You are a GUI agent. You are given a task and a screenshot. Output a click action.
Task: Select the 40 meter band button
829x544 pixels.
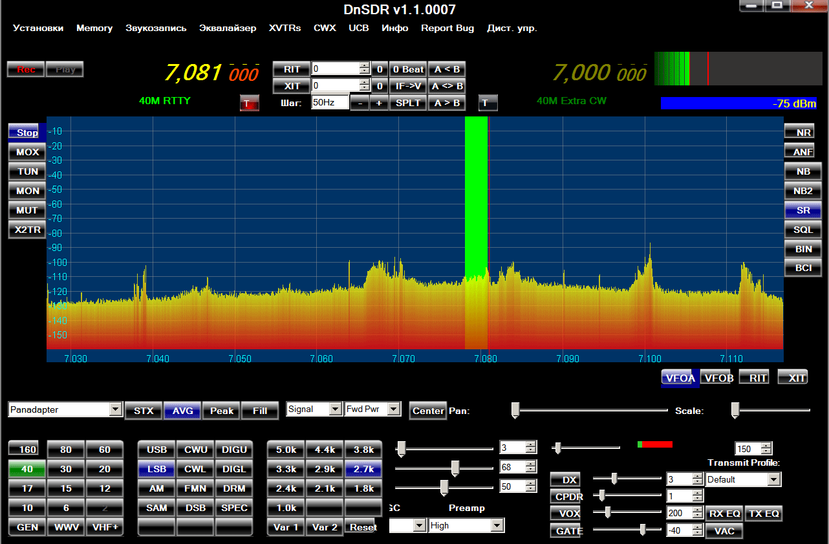point(27,469)
